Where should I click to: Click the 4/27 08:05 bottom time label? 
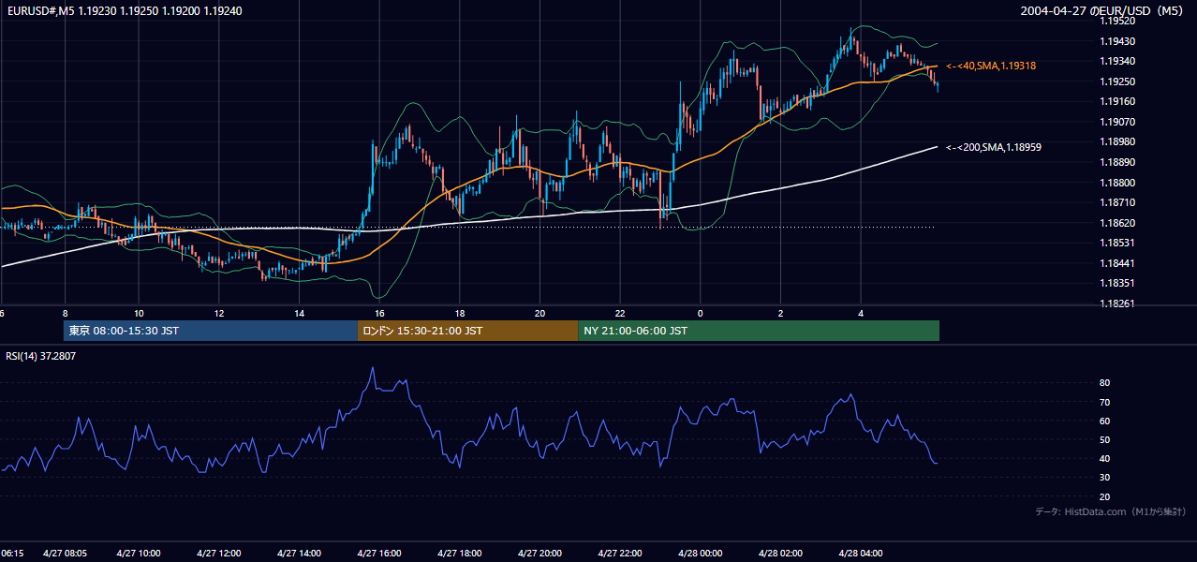(66, 553)
